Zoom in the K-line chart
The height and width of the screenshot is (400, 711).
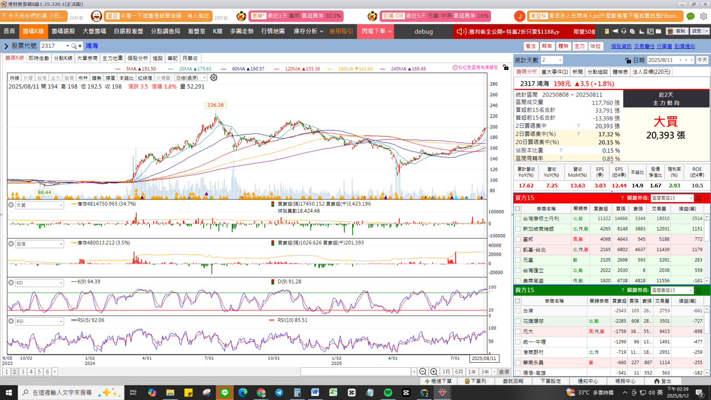(434, 372)
